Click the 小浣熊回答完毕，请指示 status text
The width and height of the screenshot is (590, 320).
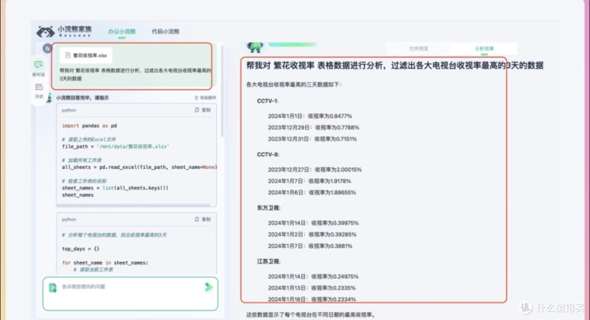(82, 98)
